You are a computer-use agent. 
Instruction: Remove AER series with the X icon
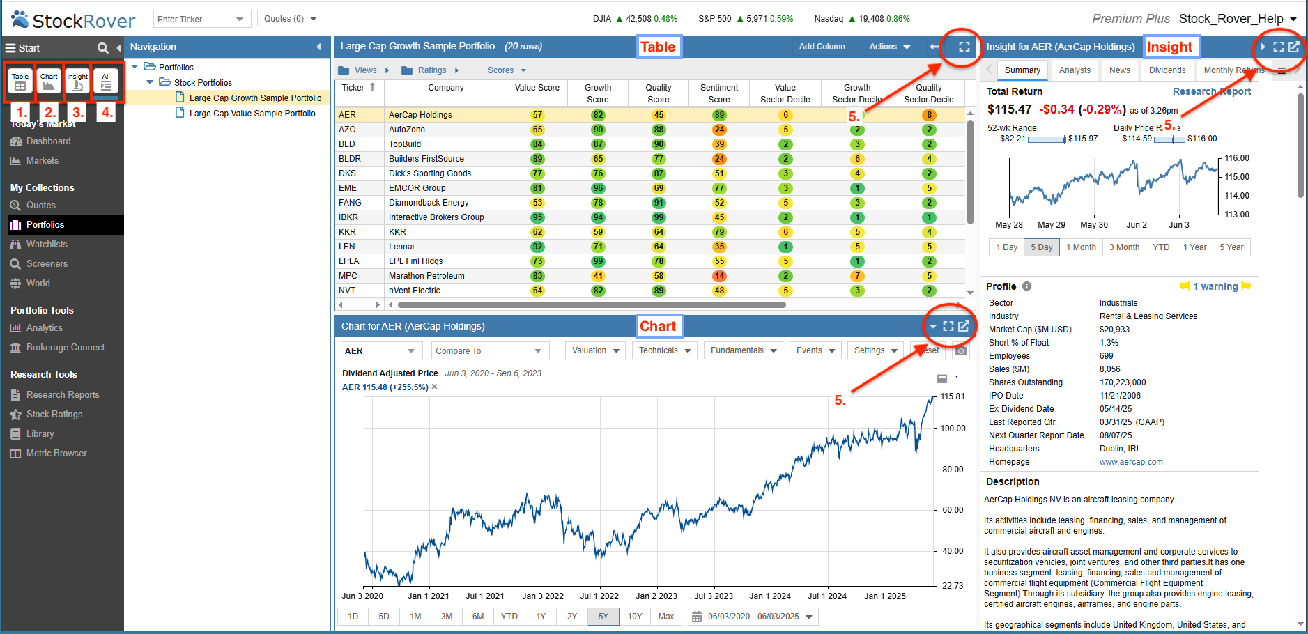tap(434, 387)
